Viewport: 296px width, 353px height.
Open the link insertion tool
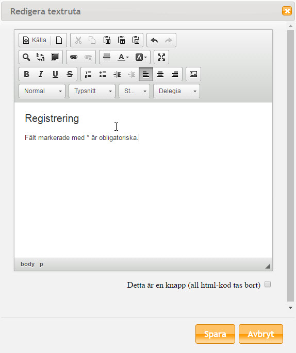click(74, 57)
